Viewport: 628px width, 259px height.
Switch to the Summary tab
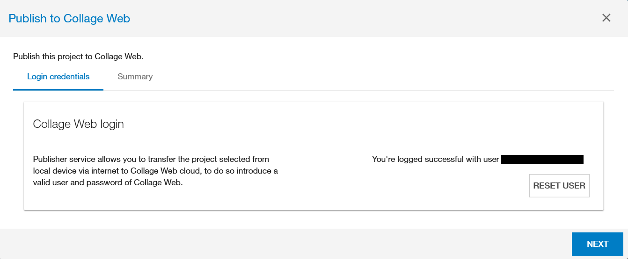[135, 77]
